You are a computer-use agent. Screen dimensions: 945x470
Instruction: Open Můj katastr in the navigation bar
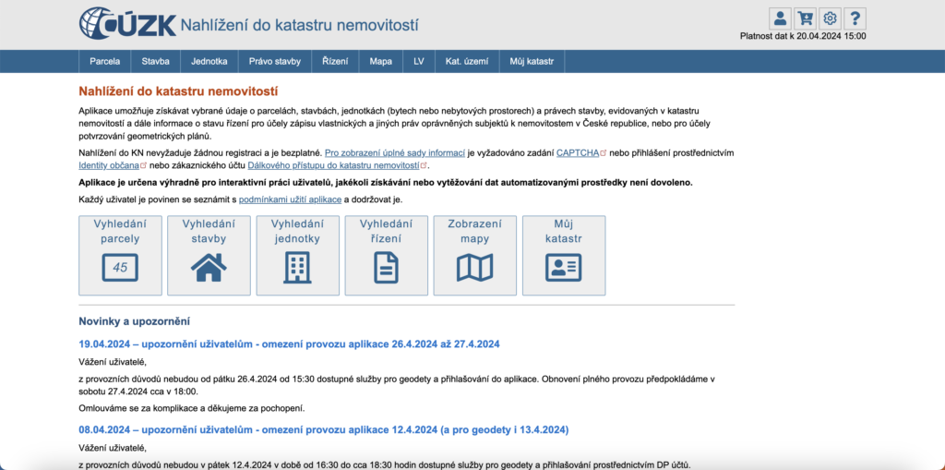(532, 61)
